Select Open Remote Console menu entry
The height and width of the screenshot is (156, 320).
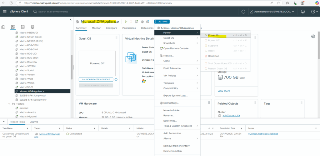point(177,48)
